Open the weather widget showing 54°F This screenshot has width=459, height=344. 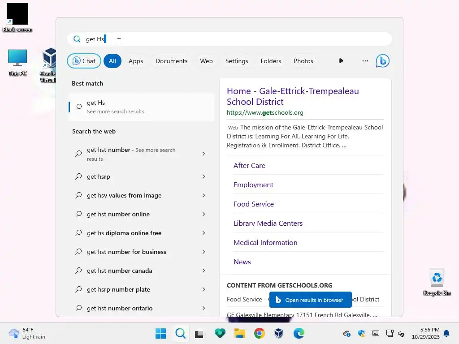pos(26,333)
